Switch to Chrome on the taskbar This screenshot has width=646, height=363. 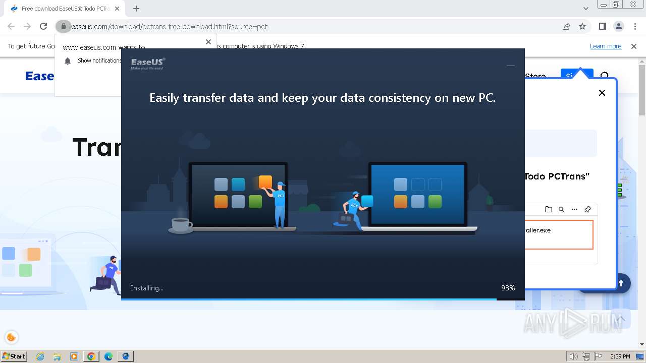[91, 356]
